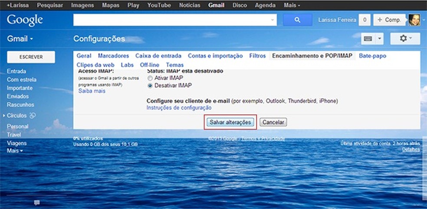The width and height of the screenshot is (427, 209).
Task: Click +Larissa in the top bar
Action: pos(18,5)
